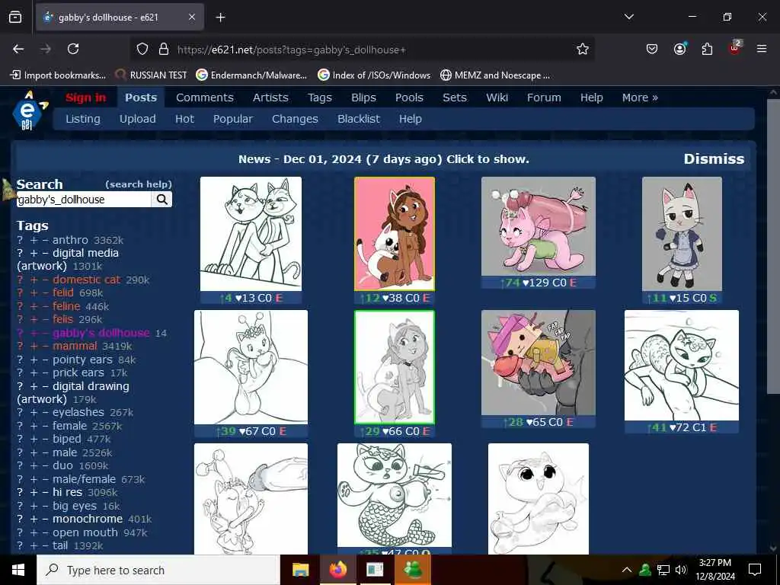Click the e621 site logo
The height and width of the screenshot is (585, 780).
[30, 111]
